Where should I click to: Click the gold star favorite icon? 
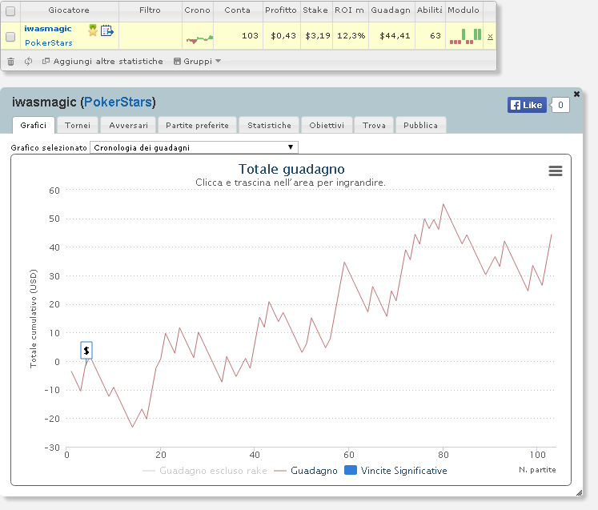[x=93, y=30]
